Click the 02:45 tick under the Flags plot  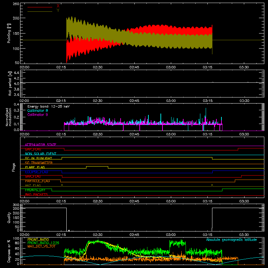pyautogui.click(x=134, y=201)
